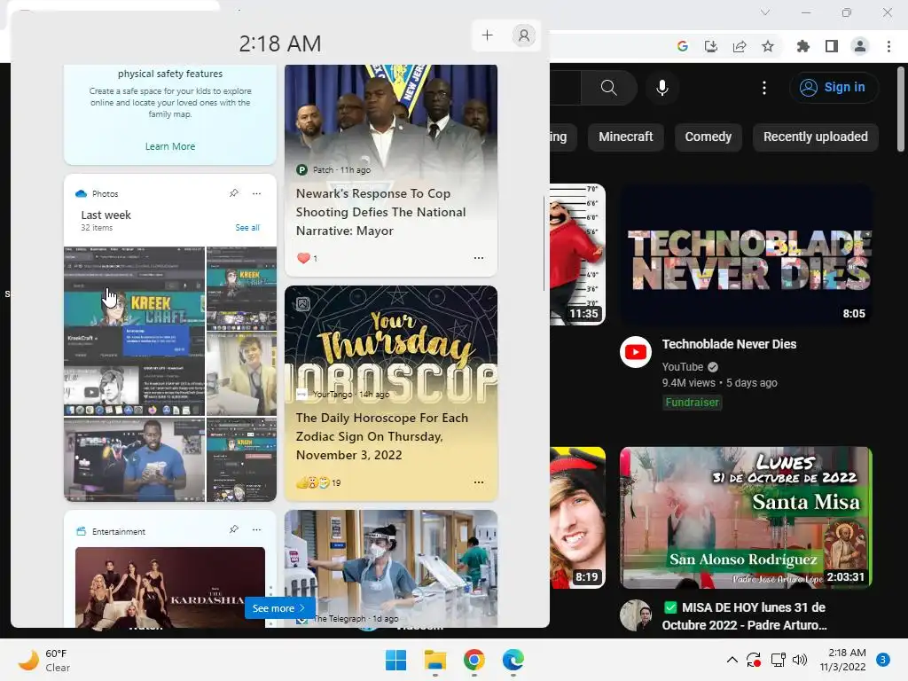Image resolution: width=908 pixels, height=681 pixels.
Task: Click Santa Misa video thumbnail
Action: (x=746, y=517)
